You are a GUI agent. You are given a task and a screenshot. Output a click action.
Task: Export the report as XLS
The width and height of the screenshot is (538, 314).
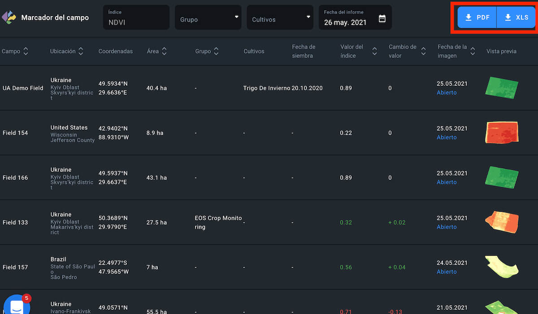(x=516, y=17)
